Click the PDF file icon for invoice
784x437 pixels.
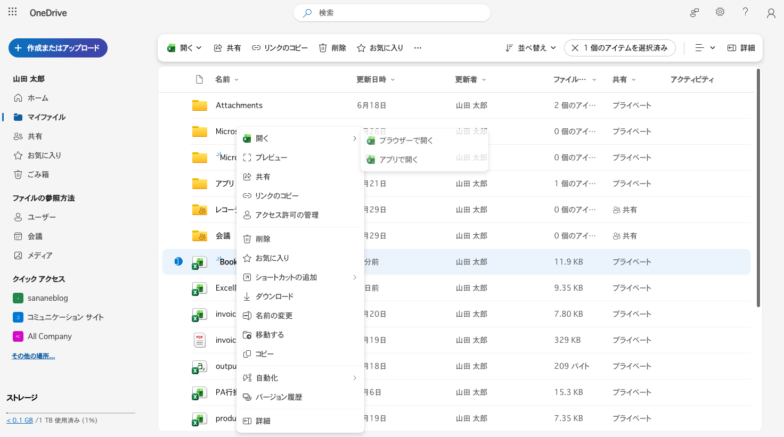tap(200, 340)
